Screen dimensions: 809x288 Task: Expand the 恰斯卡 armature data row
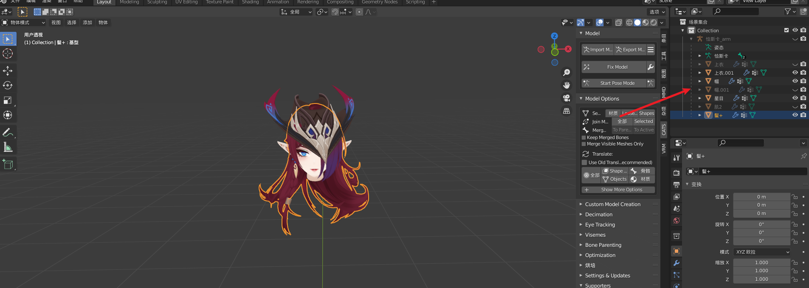click(x=700, y=56)
